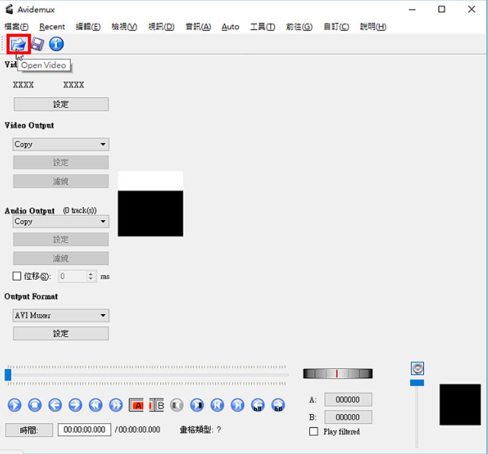
Task: Click the Open Video folder icon
Action: coord(18,44)
